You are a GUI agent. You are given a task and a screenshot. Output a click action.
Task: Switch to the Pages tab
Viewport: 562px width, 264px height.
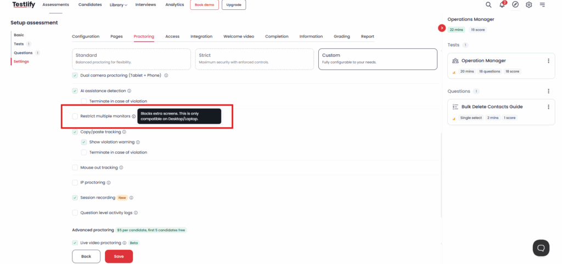tap(116, 37)
